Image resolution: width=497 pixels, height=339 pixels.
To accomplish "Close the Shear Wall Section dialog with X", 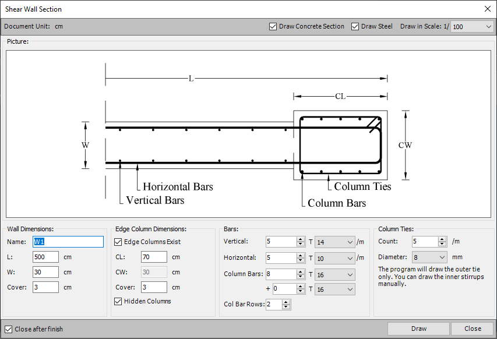I will click(487, 9).
